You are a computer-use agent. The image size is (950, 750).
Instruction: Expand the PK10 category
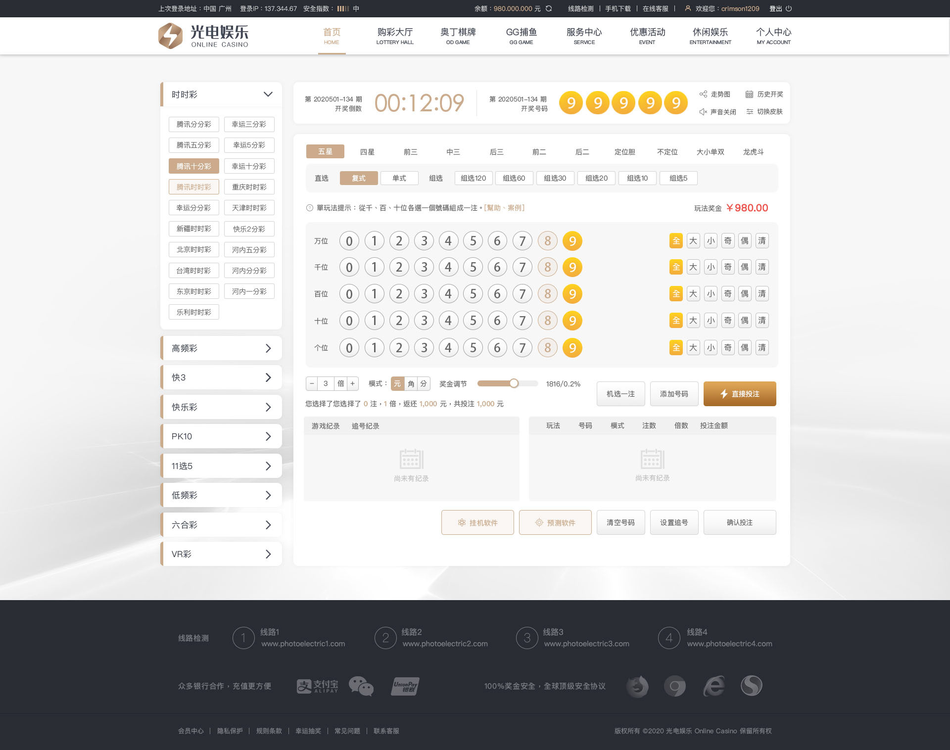[221, 436]
